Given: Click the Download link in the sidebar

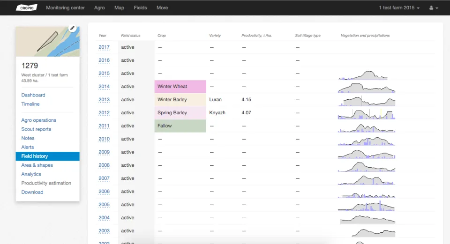Looking at the screenshot, I should 32,192.
